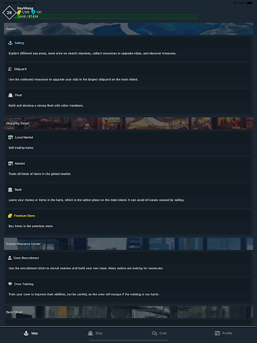Open the Profile tab

coord(224,333)
